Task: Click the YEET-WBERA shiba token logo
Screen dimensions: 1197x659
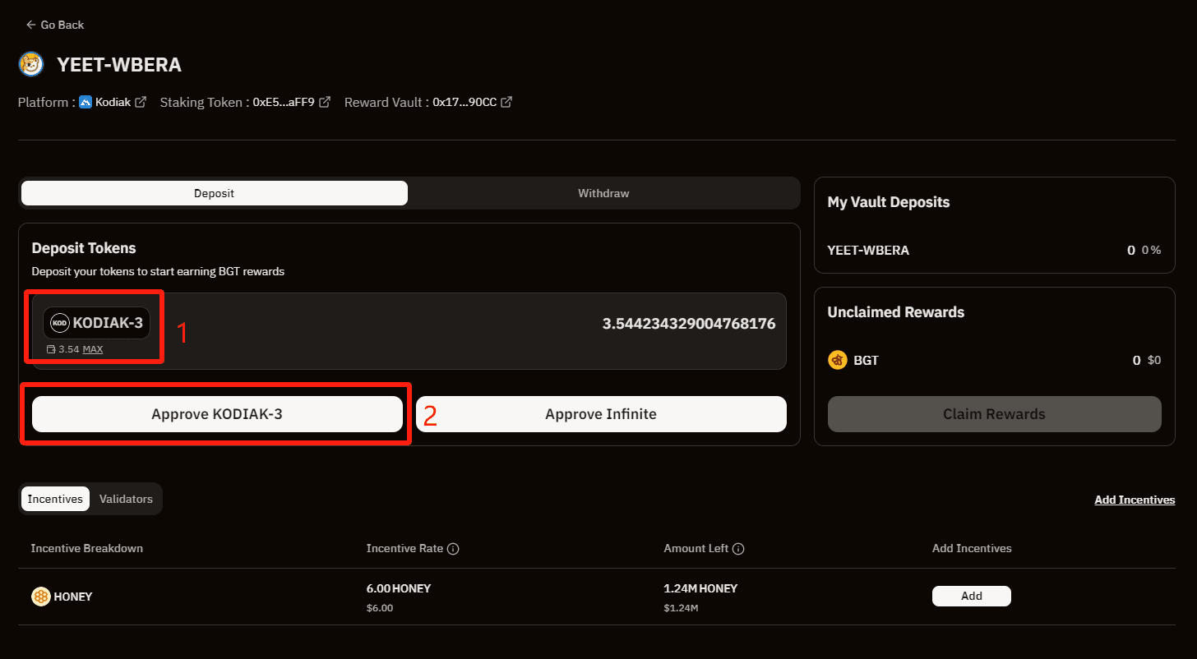Action: pos(31,65)
